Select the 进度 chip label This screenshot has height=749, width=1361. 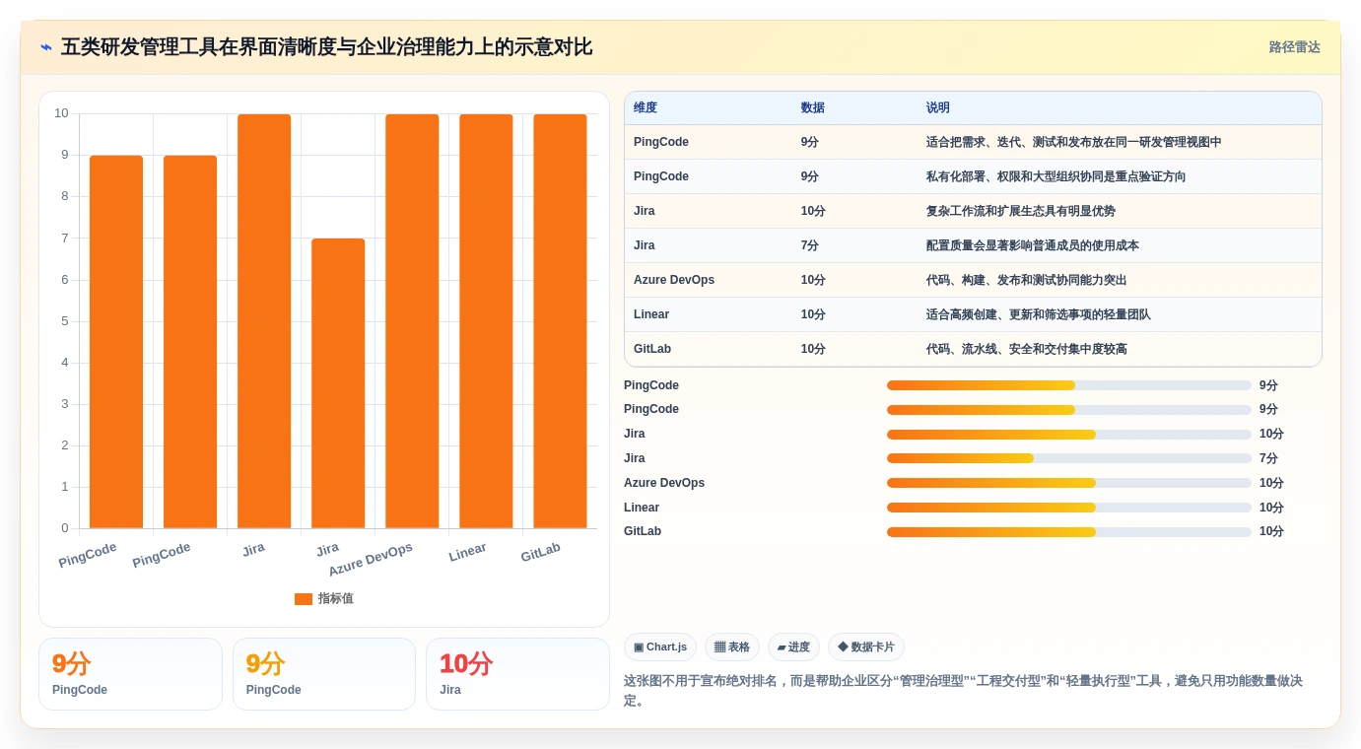[x=799, y=647]
